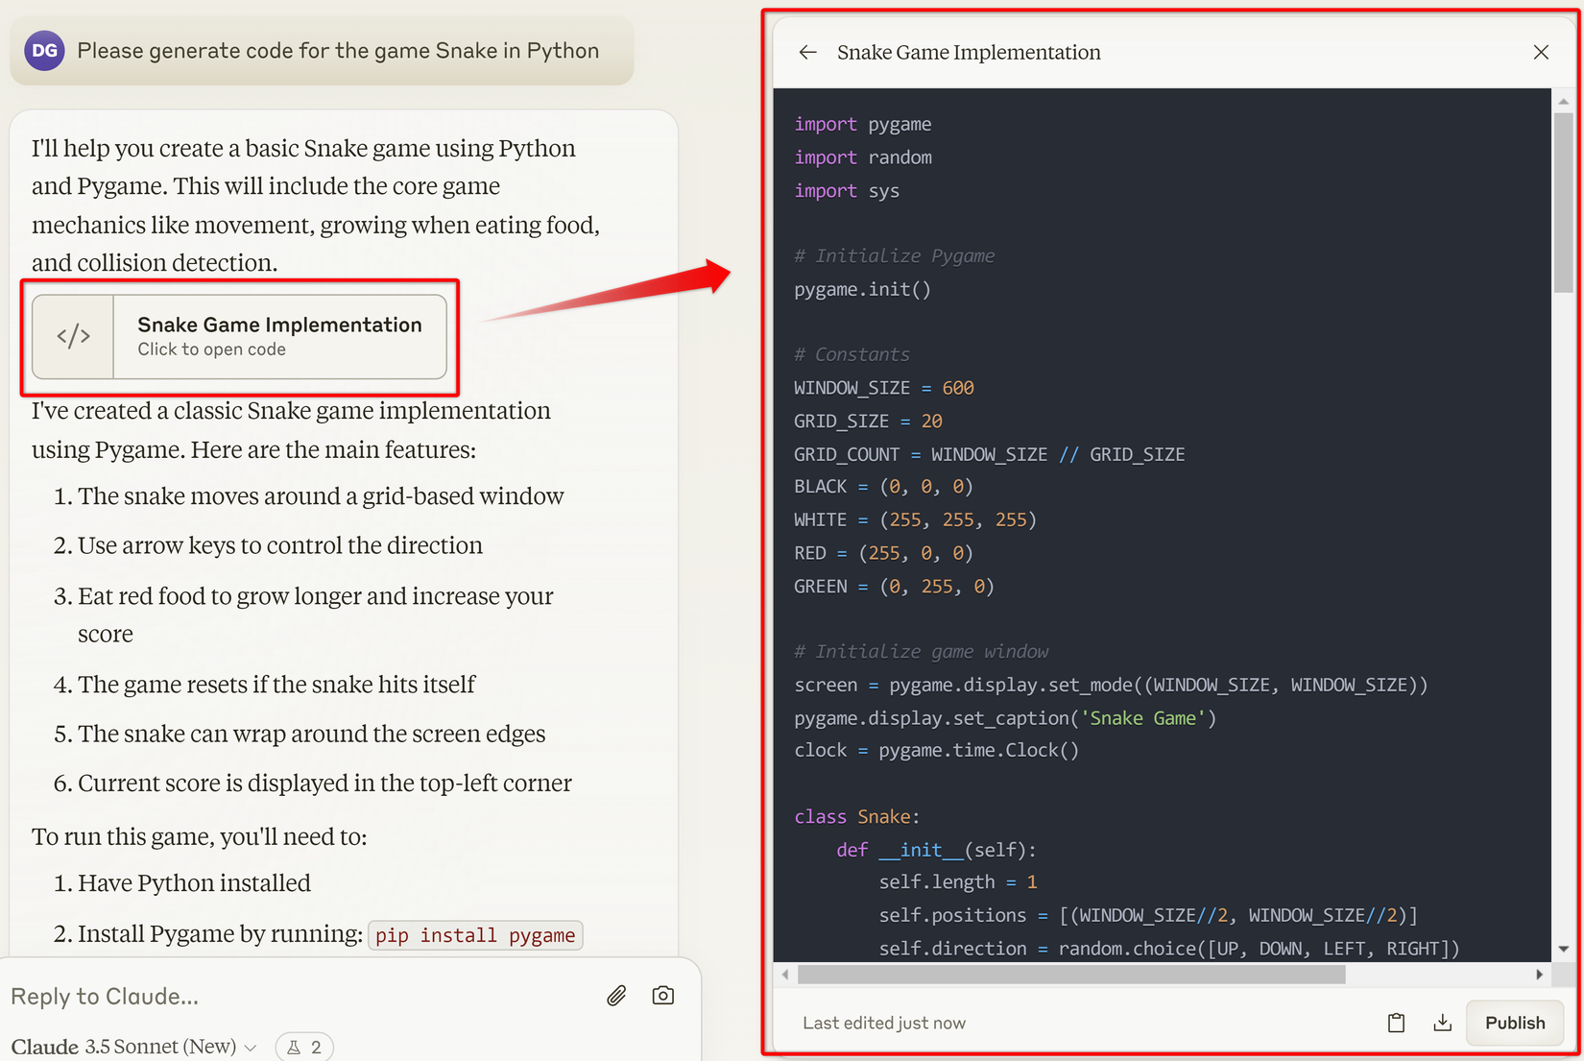Click the DG user avatar

[44, 51]
